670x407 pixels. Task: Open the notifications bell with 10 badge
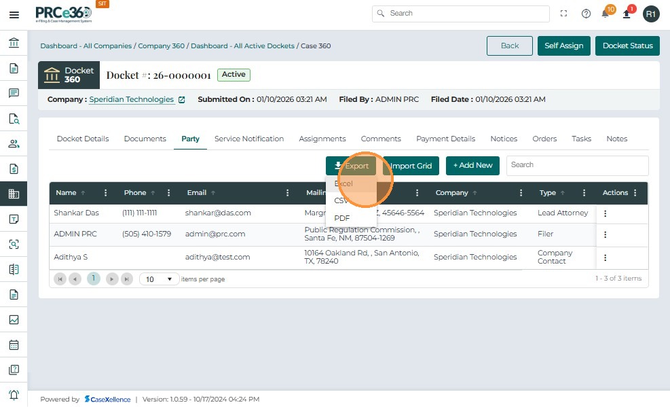pos(606,14)
